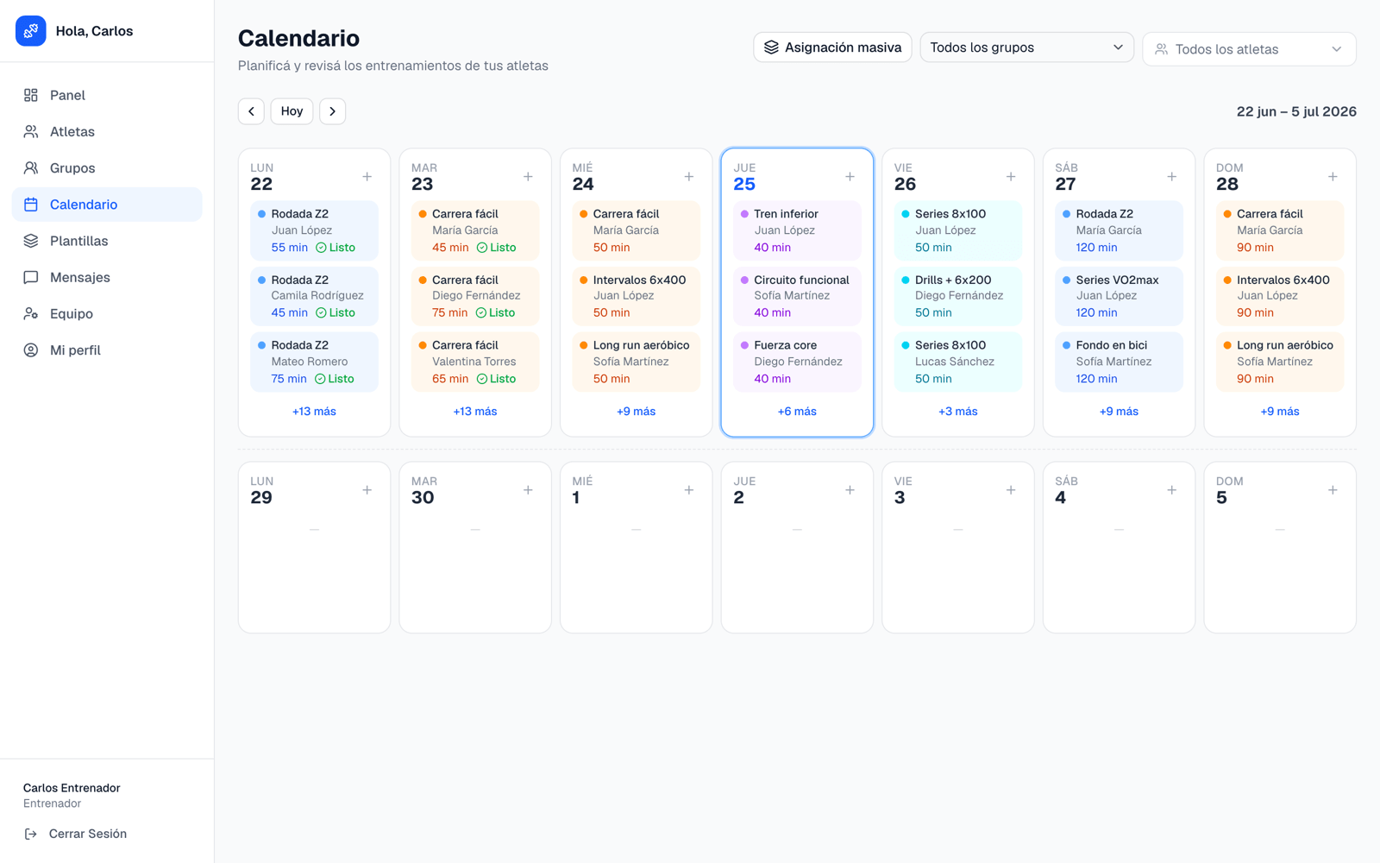Screen dimensions: 1380x863
Task: Open the Todos los atletas selector
Action: [x=1249, y=49]
